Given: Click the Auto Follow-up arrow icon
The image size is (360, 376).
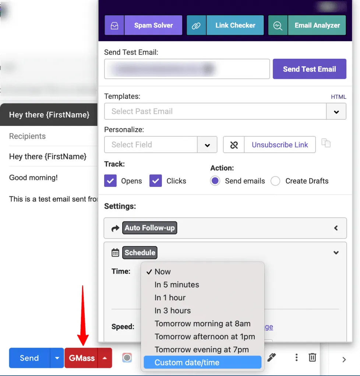Looking at the screenshot, I should click(115, 228).
